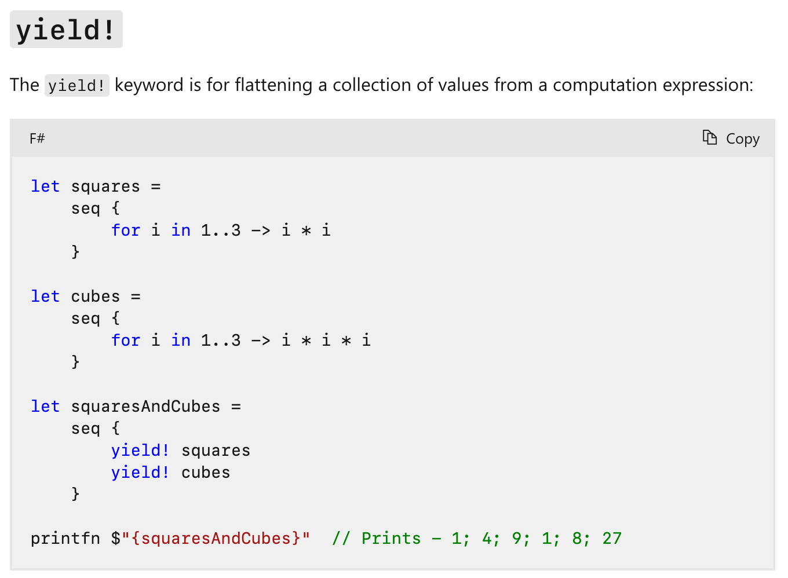This screenshot has height=578, width=788.
Task: Click the for keyword in cubes sequence
Action: point(126,341)
